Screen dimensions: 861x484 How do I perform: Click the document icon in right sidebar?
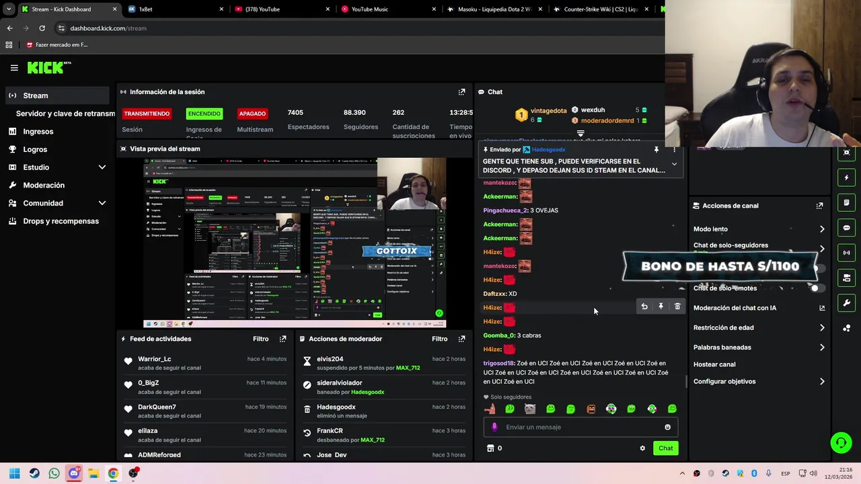coord(846,203)
